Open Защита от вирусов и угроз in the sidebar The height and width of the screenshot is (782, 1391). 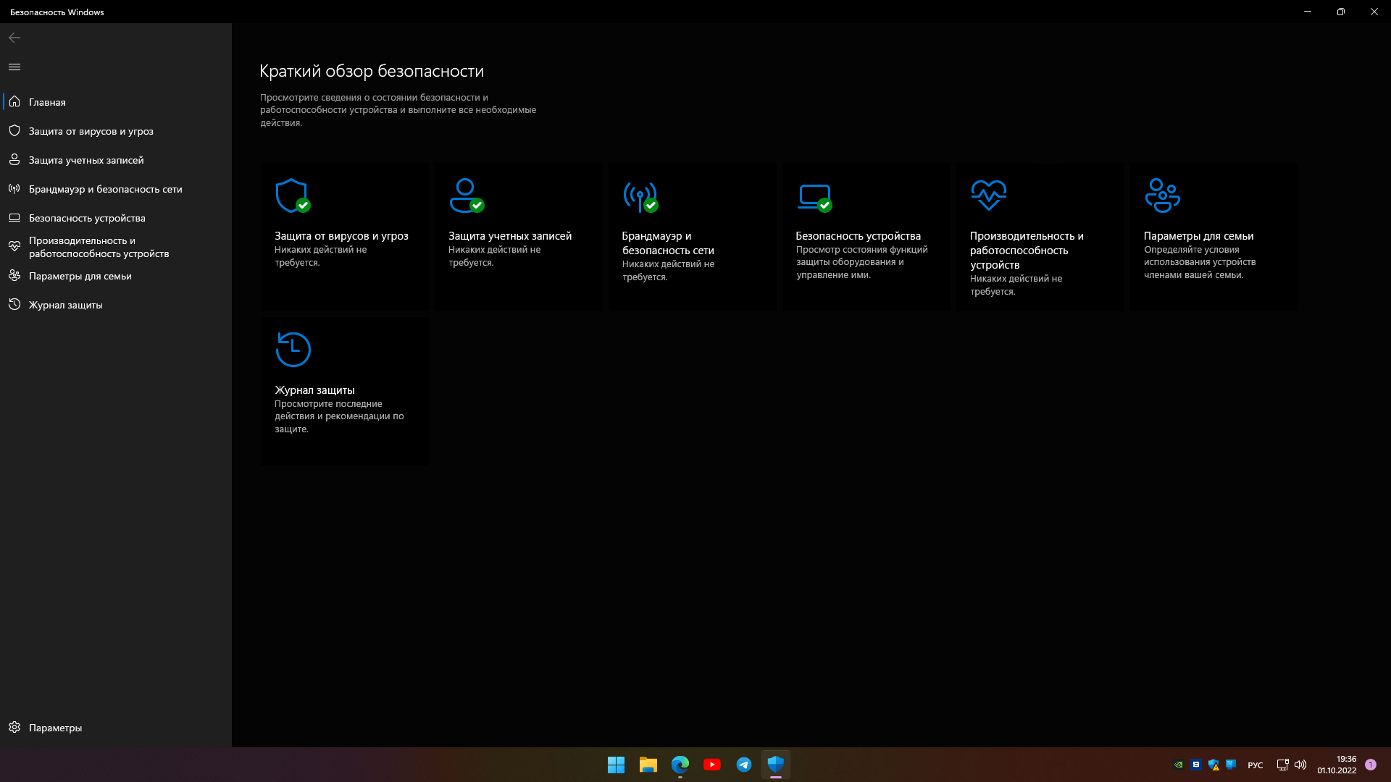point(91,131)
